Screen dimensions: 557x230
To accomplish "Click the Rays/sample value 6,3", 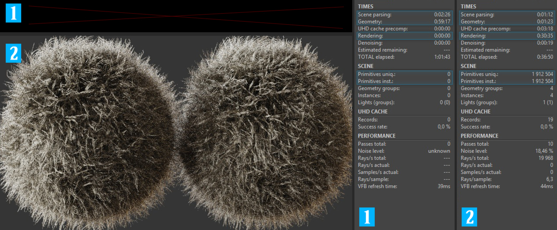I will click(549, 179).
